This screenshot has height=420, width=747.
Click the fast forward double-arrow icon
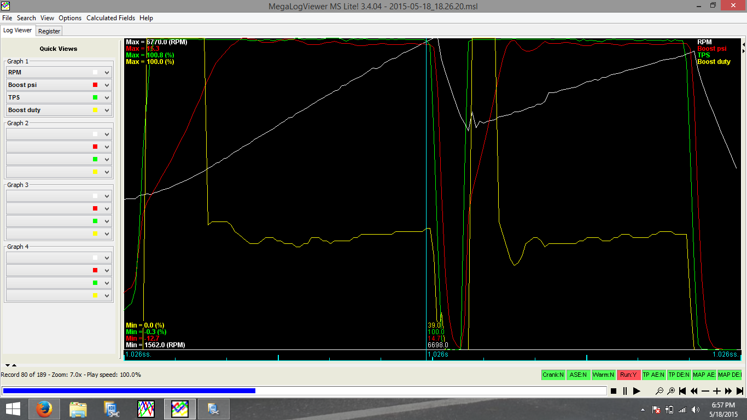pyautogui.click(x=728, y=391)
